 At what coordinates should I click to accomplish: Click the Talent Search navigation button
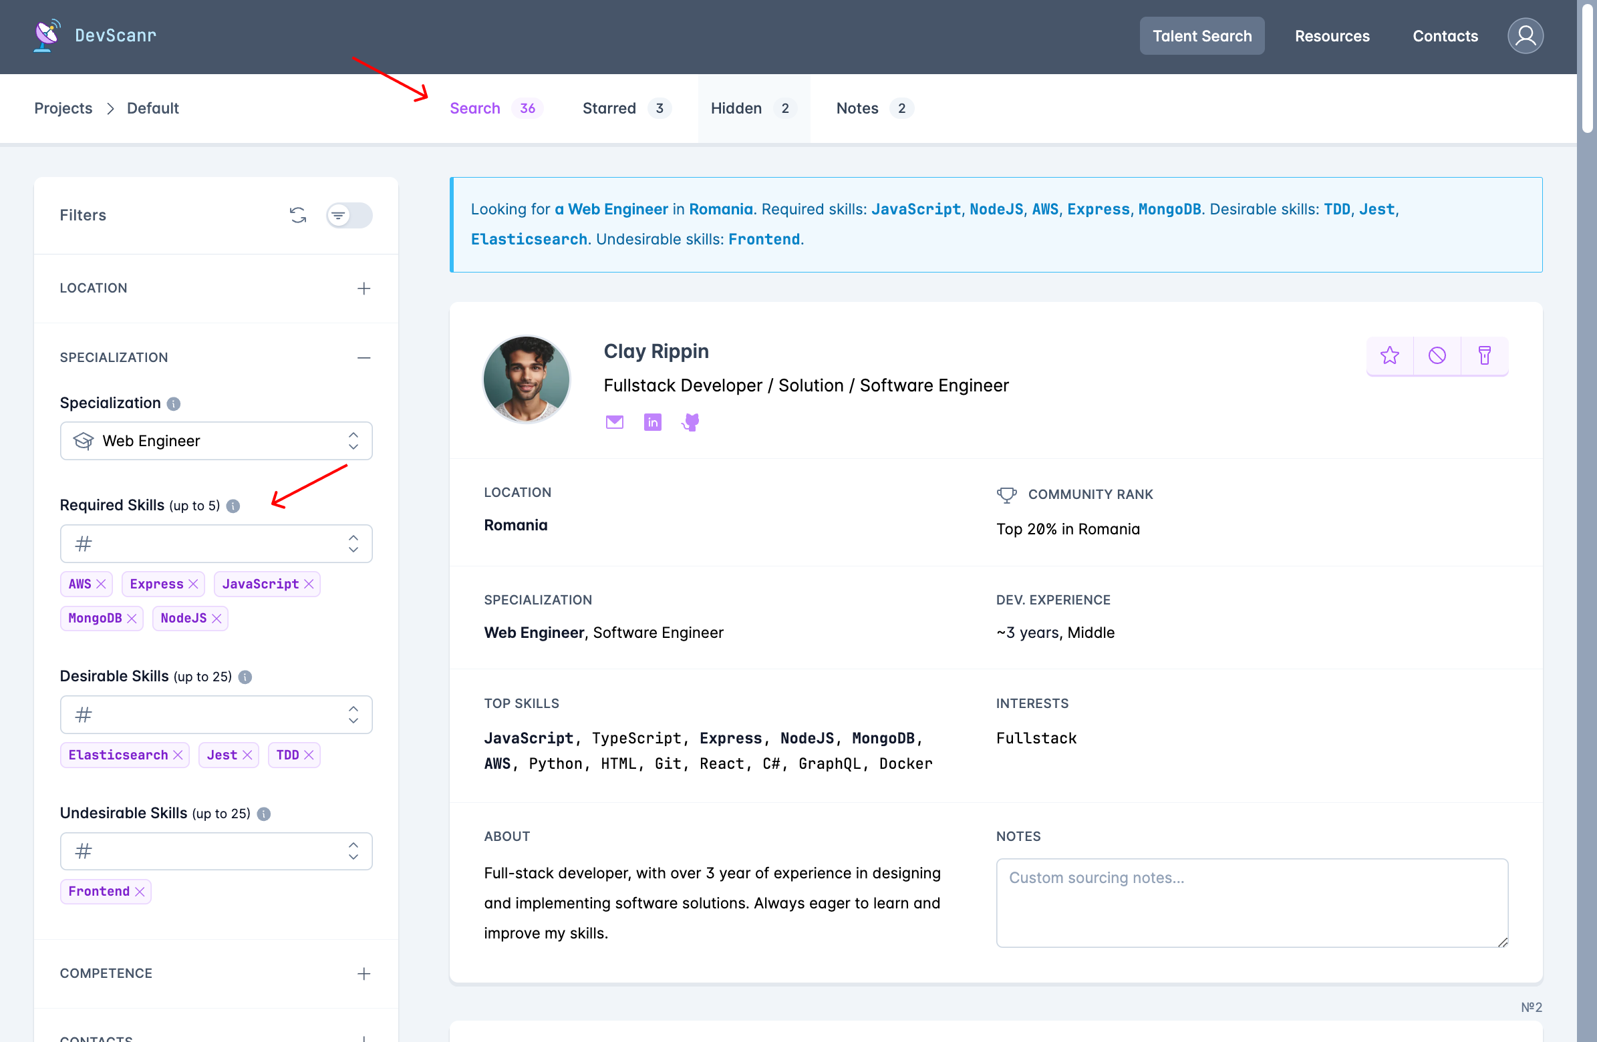click(1201, 35)
